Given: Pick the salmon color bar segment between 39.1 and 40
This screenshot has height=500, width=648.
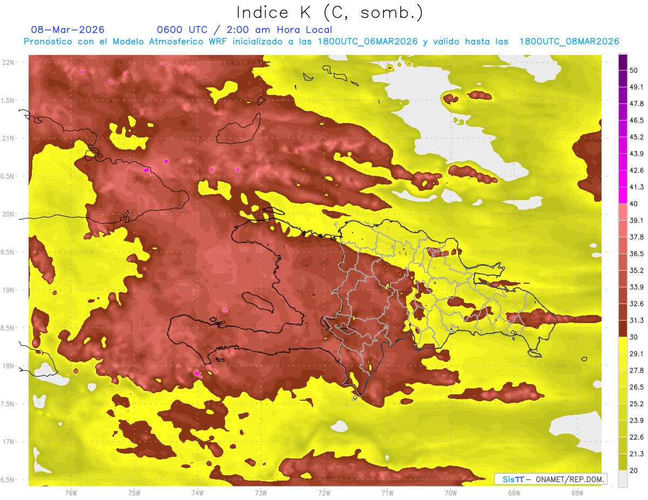Looking at the screenshot, I should (x=623, y=212).
